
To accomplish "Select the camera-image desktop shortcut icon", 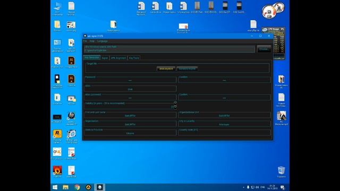I will [x=71, y=136].
